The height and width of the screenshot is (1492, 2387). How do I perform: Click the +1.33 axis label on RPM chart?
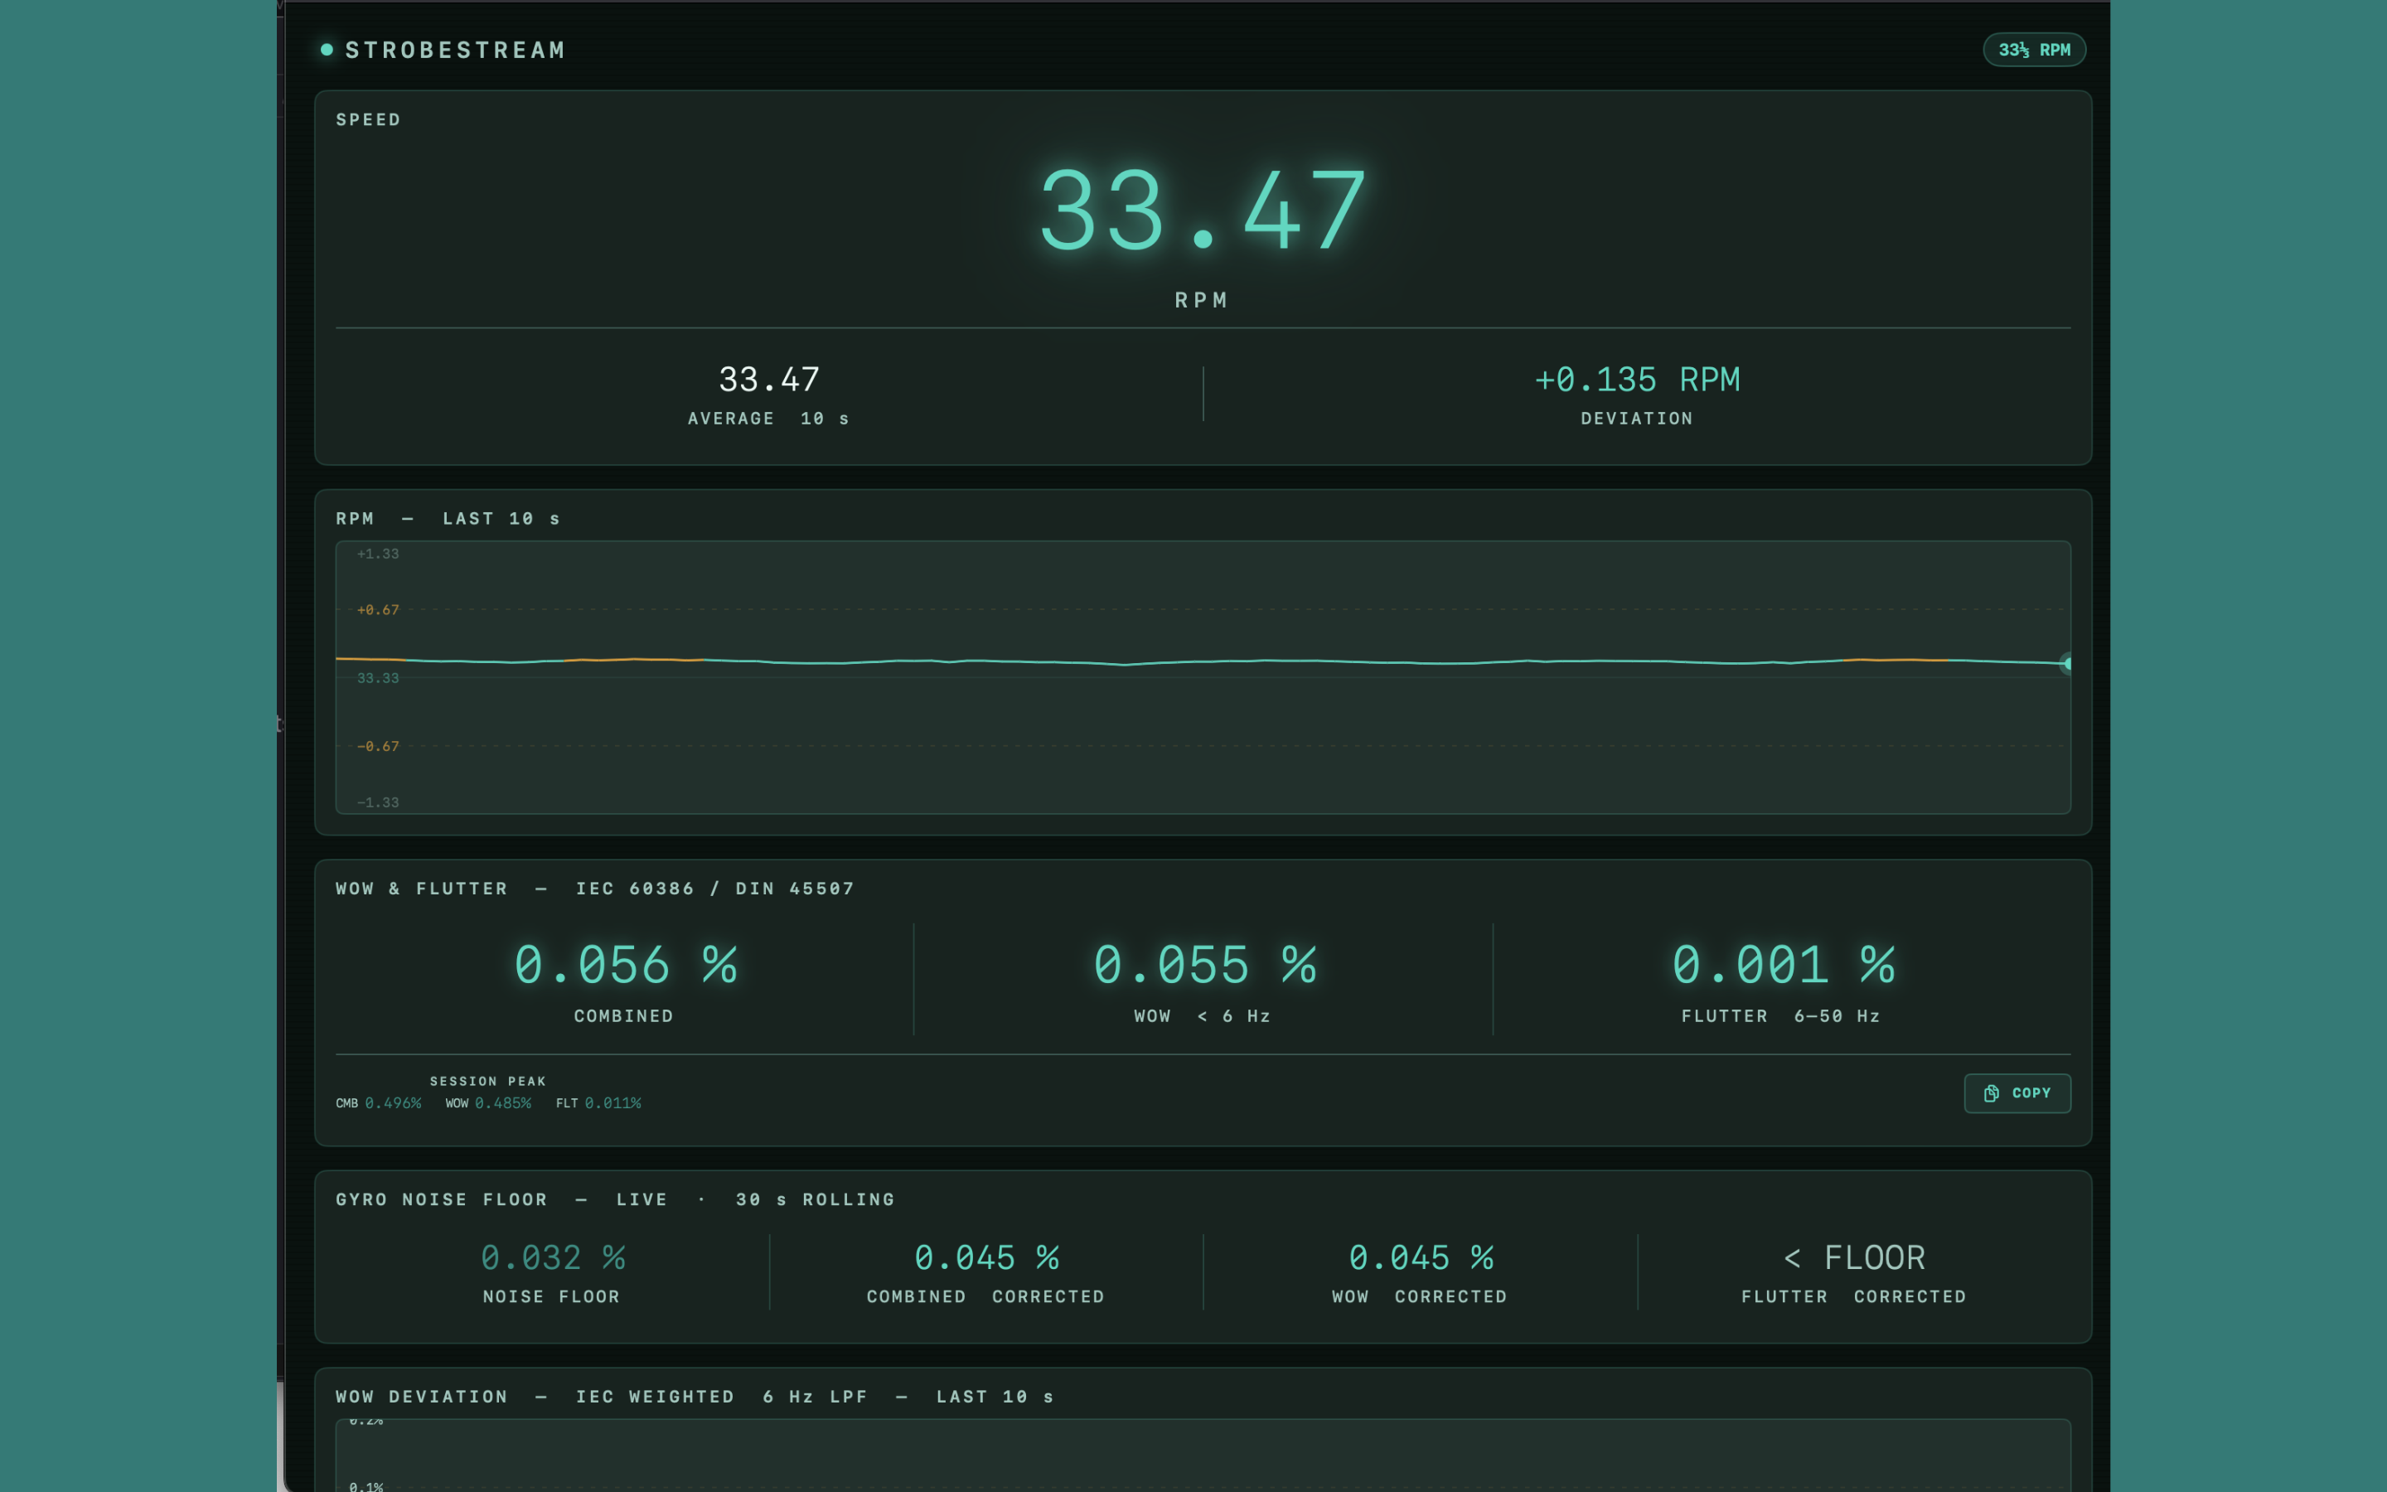point(378,554)
